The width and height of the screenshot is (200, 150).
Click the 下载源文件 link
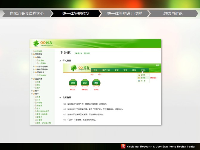[x=78, y=53]
